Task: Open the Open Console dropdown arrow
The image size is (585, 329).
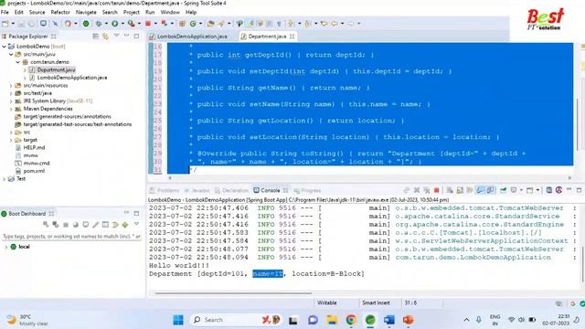Action: [x=537, y=190]
